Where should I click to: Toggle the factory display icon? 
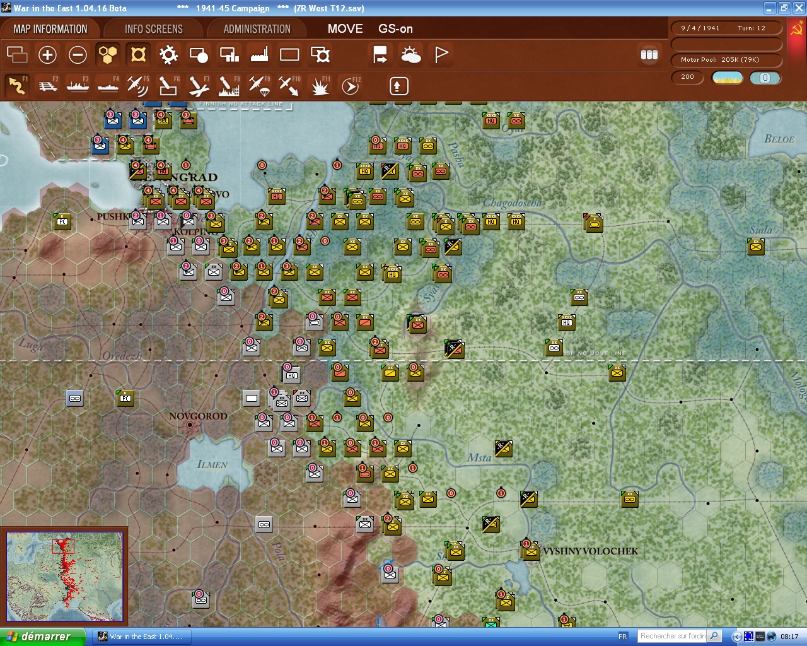[x=259, y=55]
